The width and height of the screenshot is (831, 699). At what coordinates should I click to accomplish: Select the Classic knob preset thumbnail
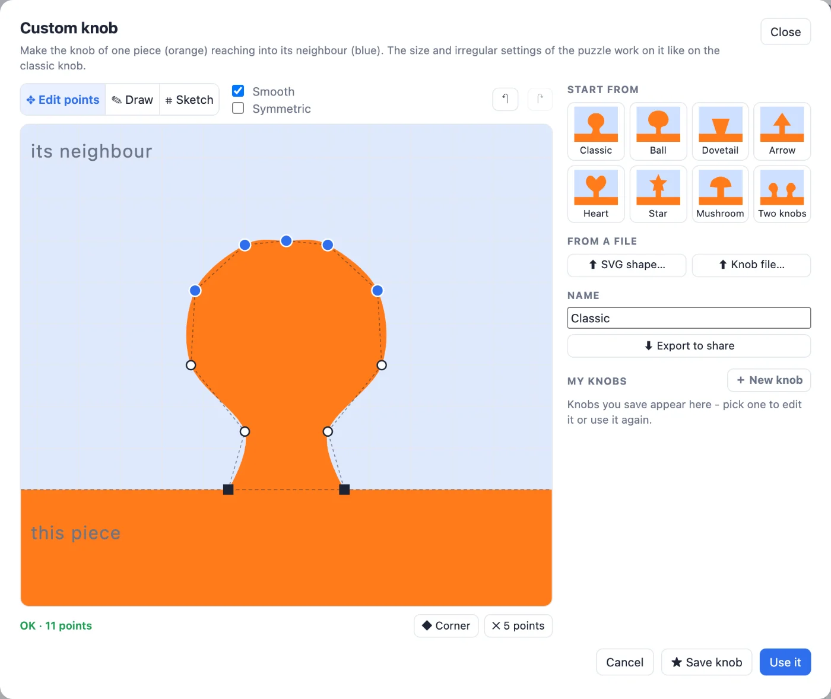point(596,131)
